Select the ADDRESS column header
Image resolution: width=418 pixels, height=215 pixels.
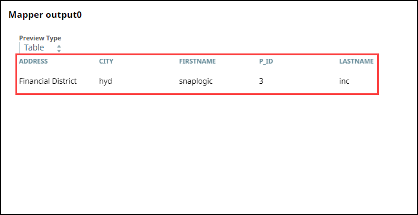33,61
